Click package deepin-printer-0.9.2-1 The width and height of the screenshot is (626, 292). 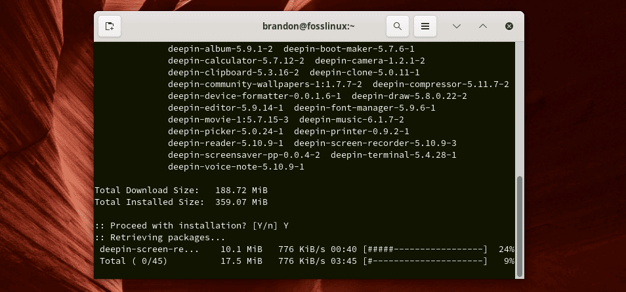click(x=351, y=131)
